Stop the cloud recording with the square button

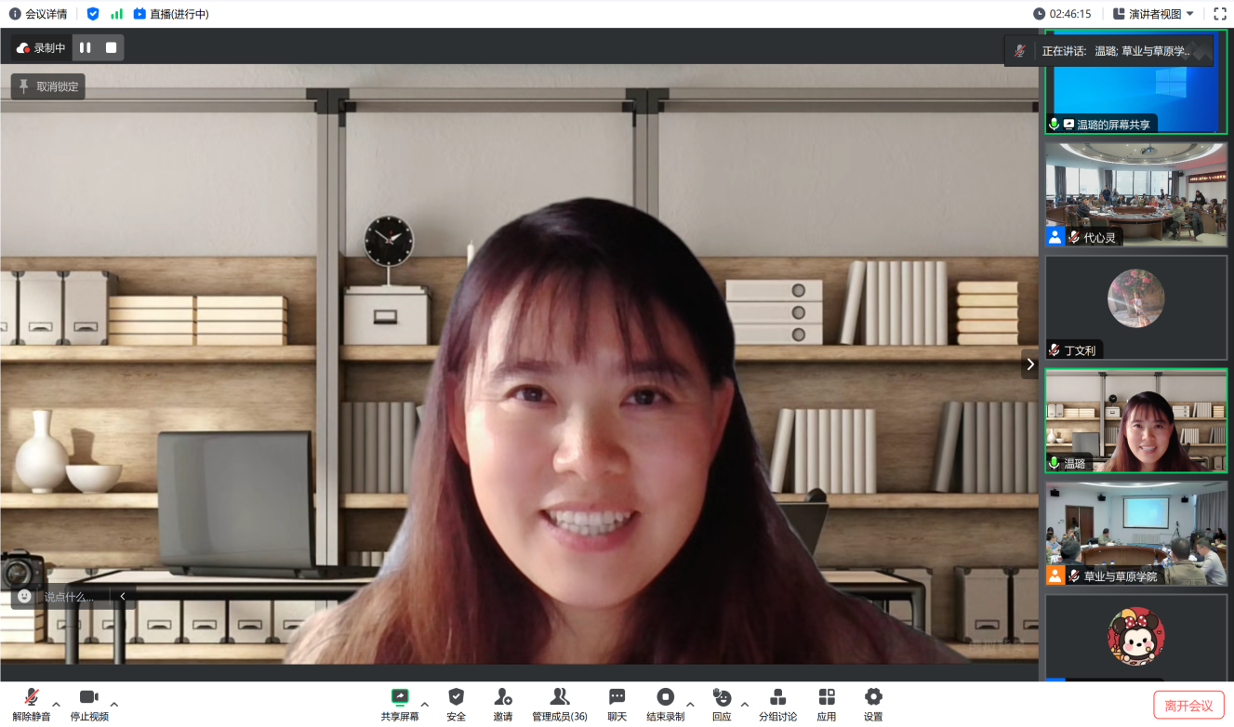point(112,47)
